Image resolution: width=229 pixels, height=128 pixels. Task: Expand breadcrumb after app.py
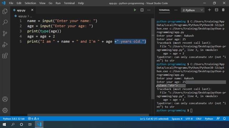(x=31, y=16)
